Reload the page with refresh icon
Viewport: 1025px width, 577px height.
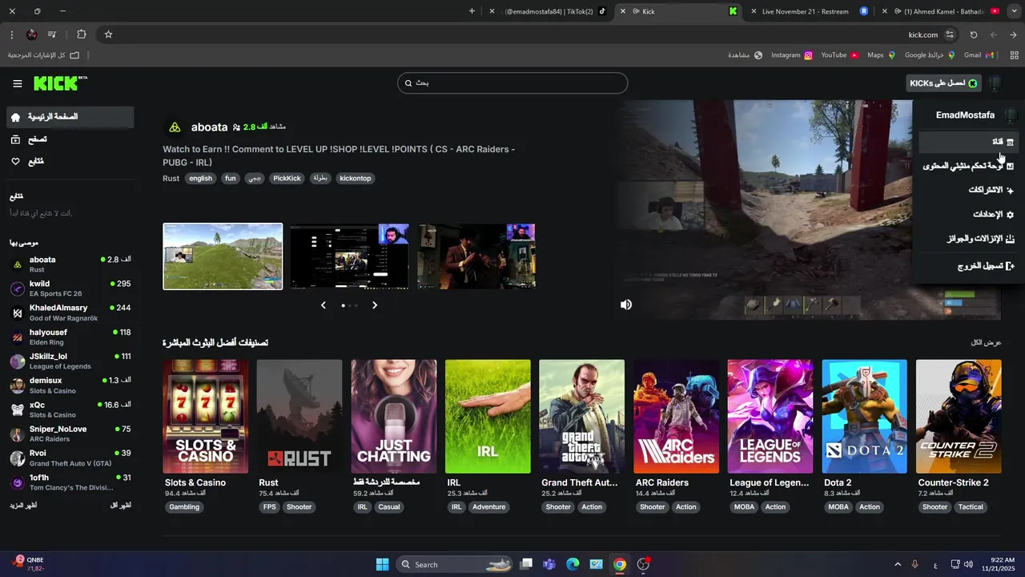click(x=974, y=34)
